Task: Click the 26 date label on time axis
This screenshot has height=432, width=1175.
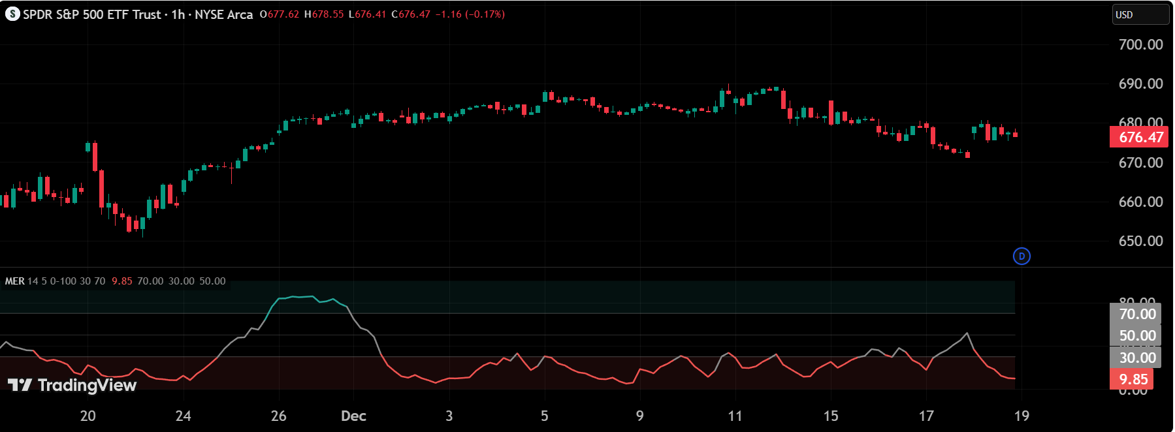Action: (x=279, y=416)
